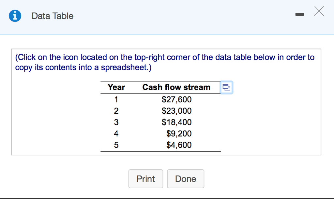Close the Data Table dialog with the X
The image size is (334, 199).
[x=319, y=11]
